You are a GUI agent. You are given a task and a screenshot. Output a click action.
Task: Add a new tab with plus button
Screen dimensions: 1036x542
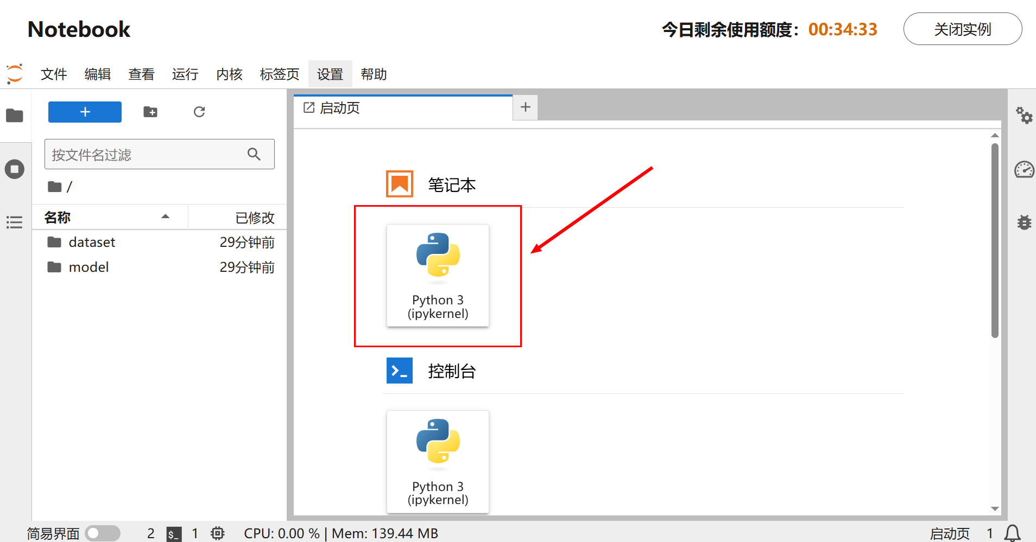pyautogui.click(x=526, y=107)
